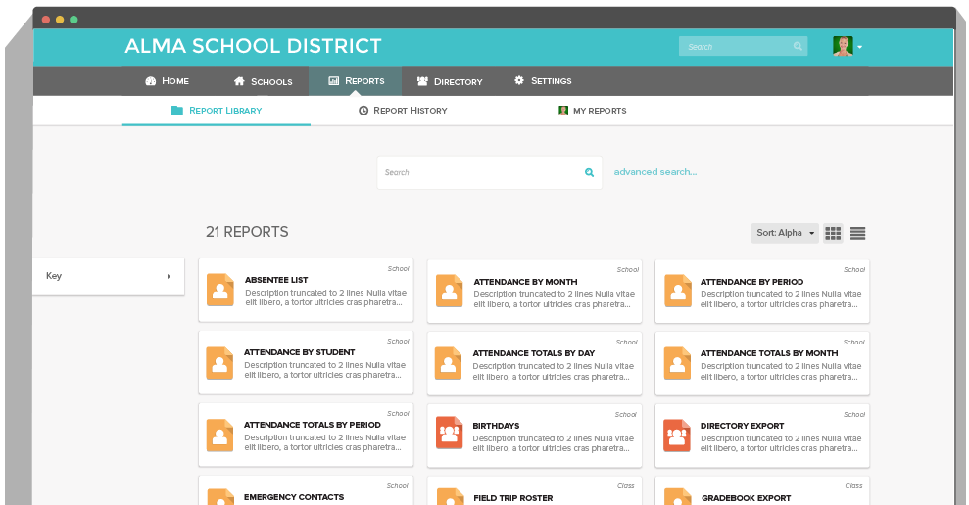Click the Directory people icon

click(x=422, y=81)
